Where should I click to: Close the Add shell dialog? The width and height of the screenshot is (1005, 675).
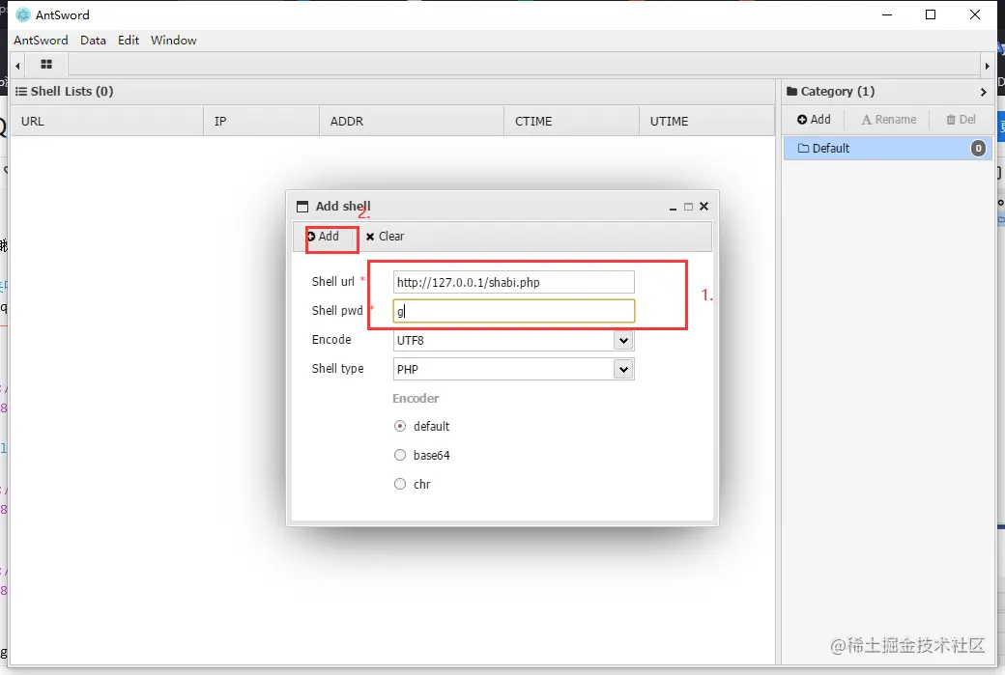click(x=703, y=207)
